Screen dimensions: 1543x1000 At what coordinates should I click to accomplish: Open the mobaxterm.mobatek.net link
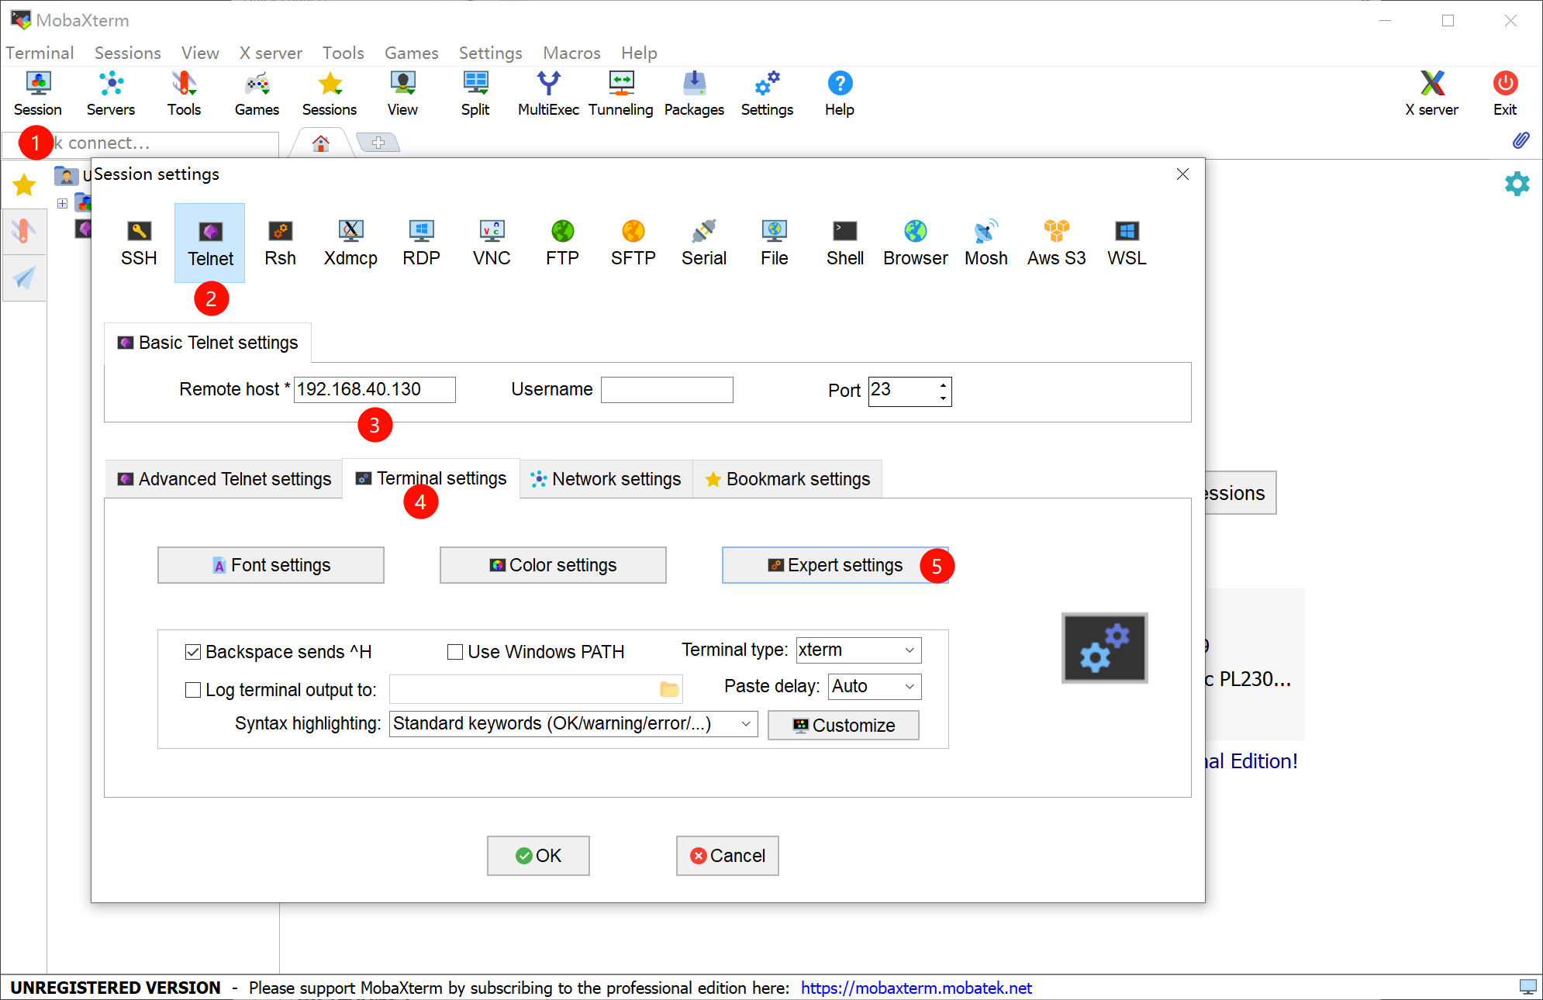point(916,988)
